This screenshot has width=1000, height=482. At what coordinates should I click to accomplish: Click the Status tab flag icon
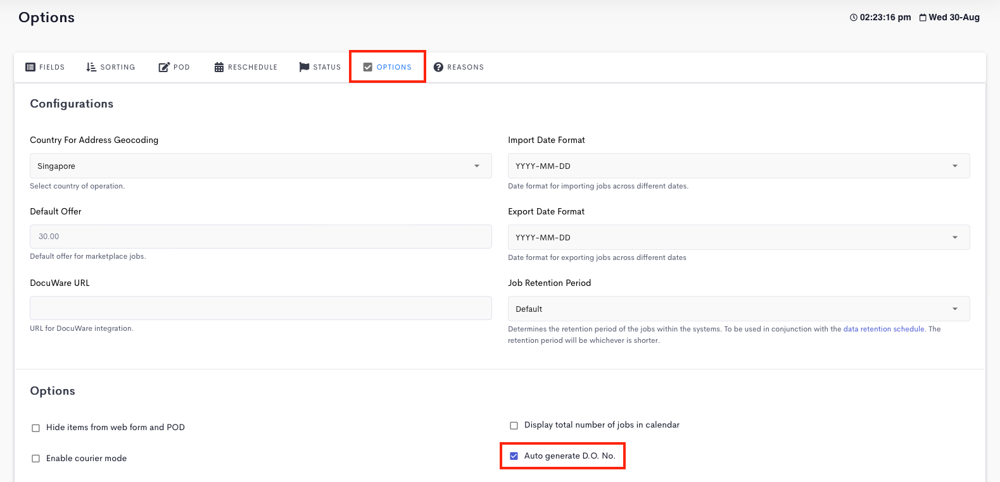305,67
